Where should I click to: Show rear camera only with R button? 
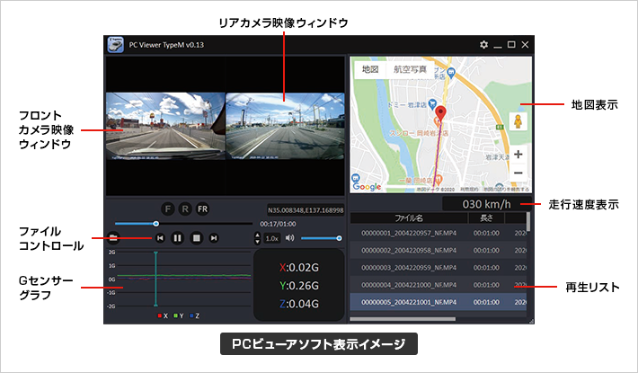pos(185,209)
